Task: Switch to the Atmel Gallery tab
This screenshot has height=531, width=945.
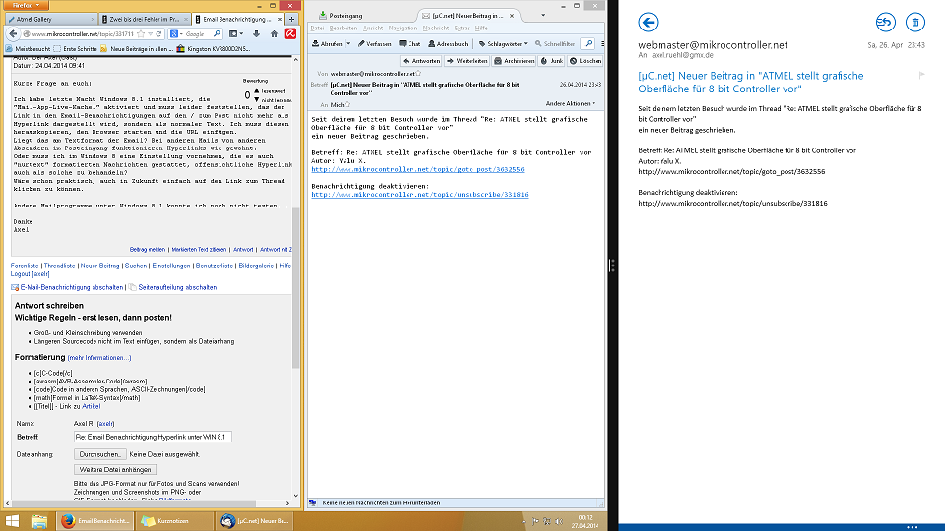Action: pyautogui.click(x=50, y=20)
